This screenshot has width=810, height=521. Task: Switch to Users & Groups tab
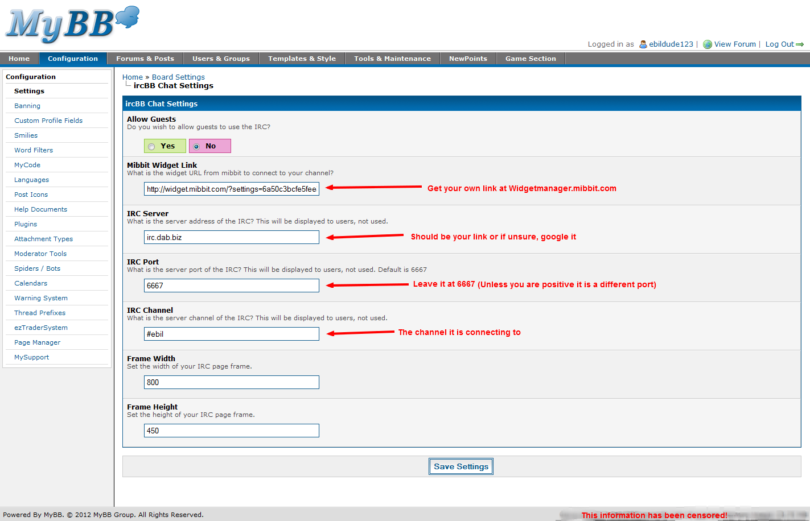pyautogui.click(x=221, y=59)
